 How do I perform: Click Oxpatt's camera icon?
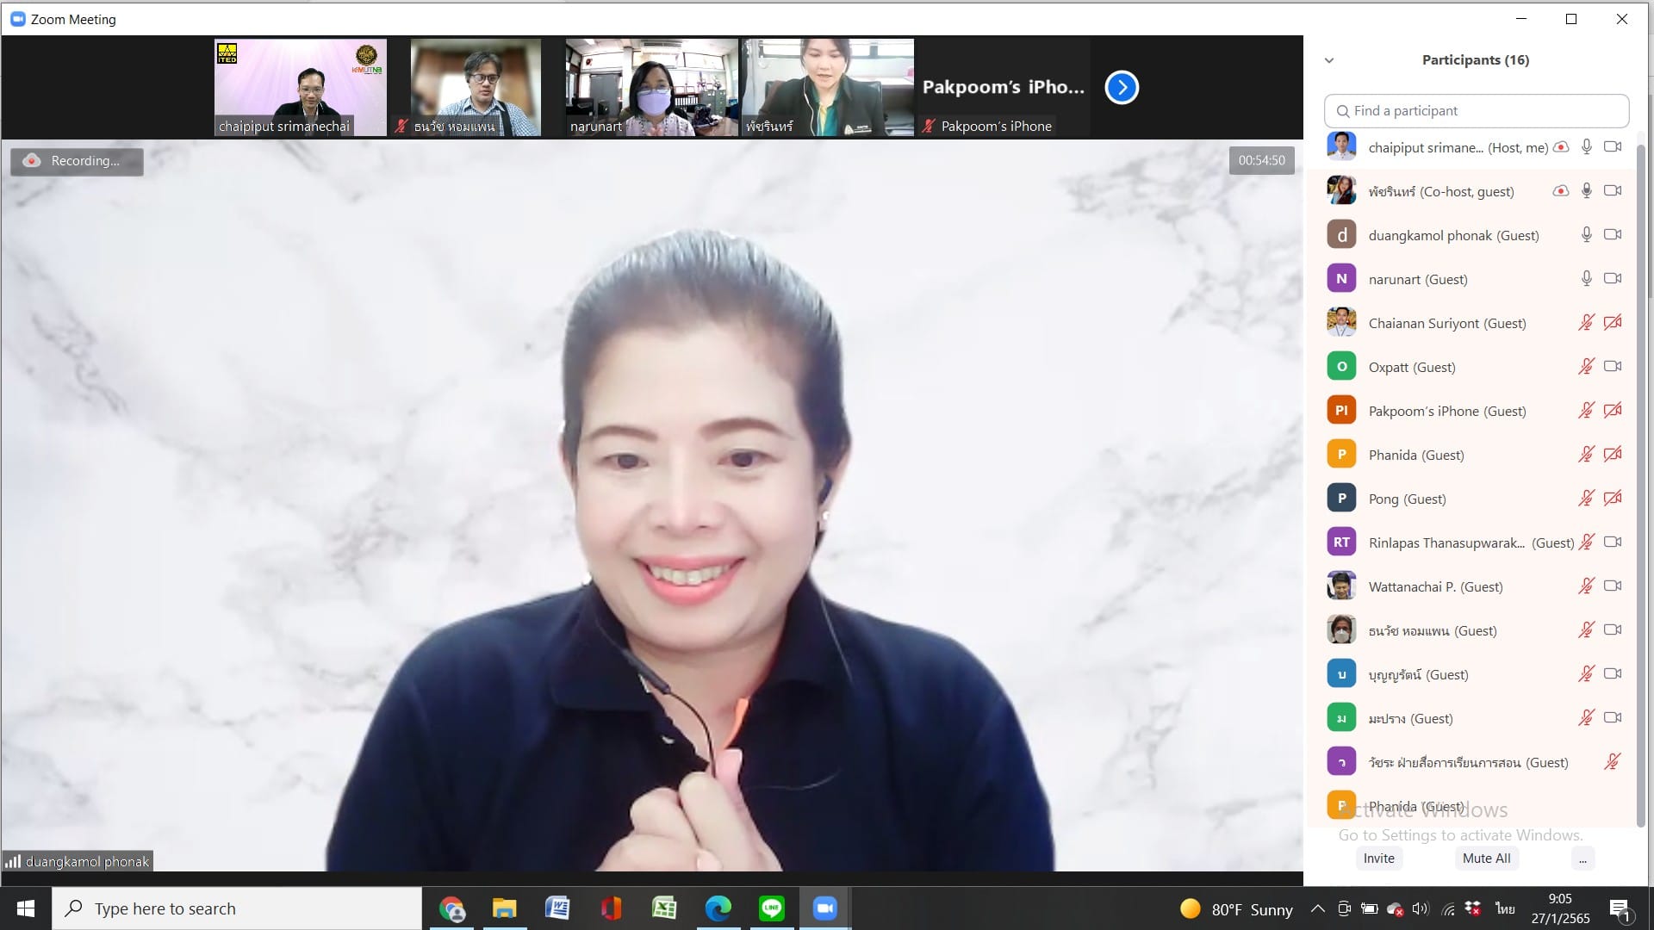(x=1613, y=367)
